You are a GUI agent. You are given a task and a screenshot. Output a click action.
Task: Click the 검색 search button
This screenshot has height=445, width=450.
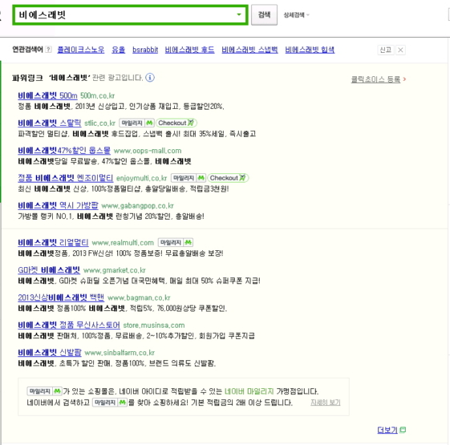264,15
